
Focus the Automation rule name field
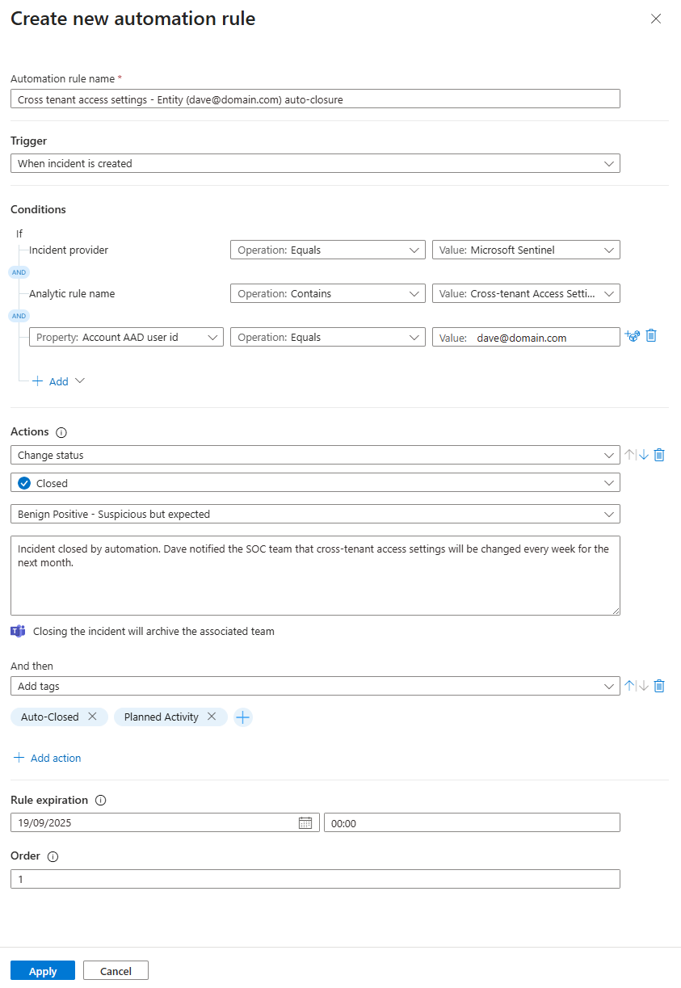[315, 99]
